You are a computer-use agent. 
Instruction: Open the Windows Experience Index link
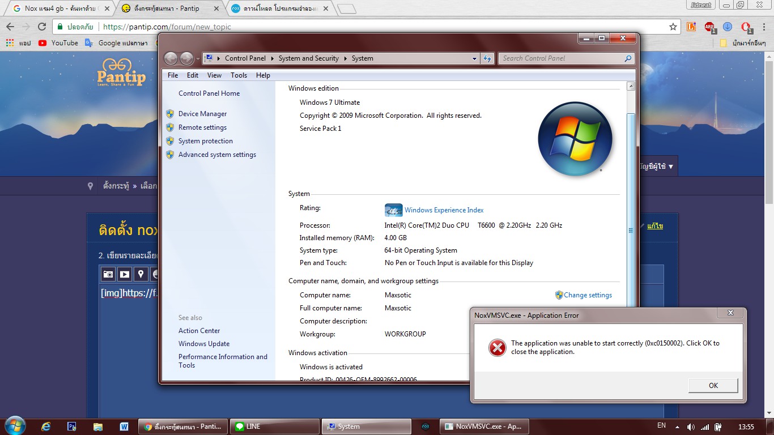tap(444, 210)
